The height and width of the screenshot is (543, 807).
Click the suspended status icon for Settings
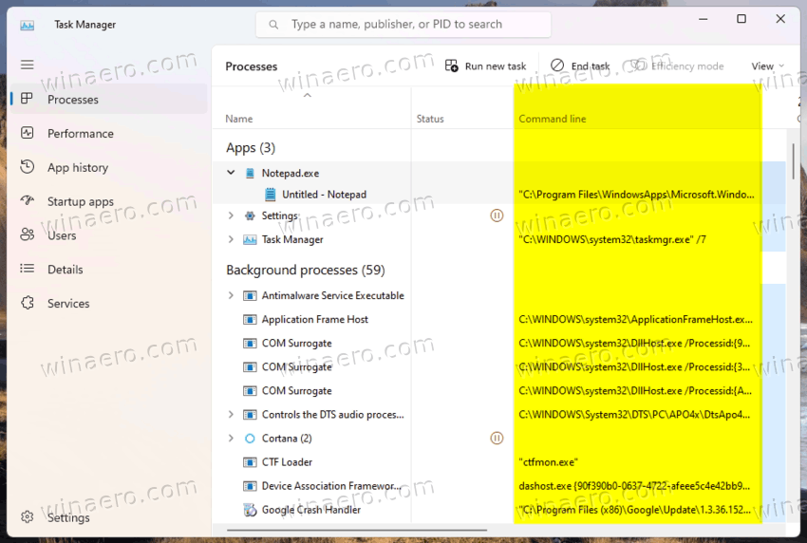click(497, 215)
